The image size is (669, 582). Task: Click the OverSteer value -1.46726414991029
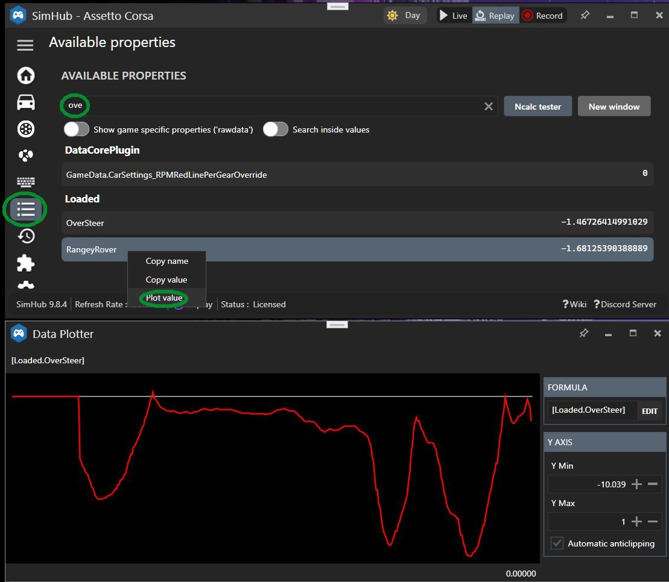click(x=604, y=222)
